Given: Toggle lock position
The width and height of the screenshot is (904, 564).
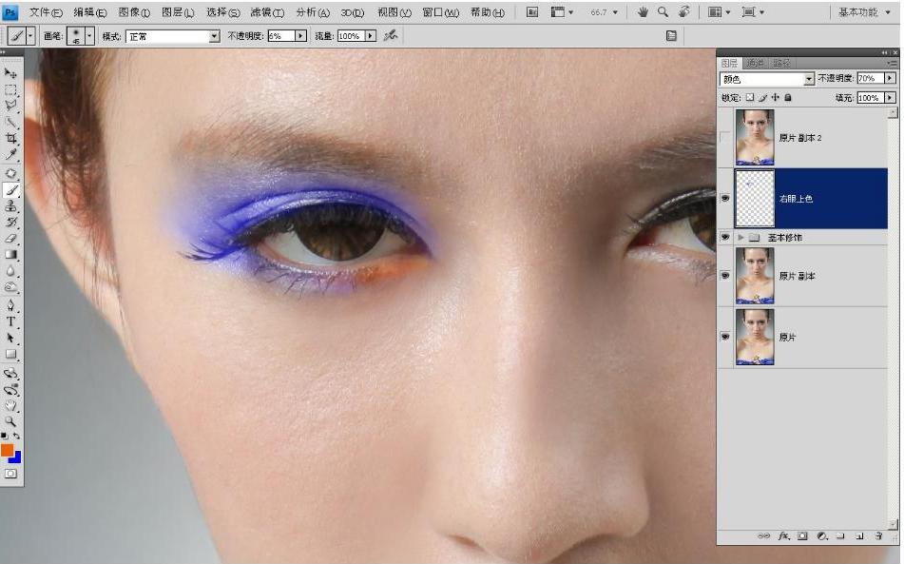Looking at the screenshot, I should pos(776,97).
